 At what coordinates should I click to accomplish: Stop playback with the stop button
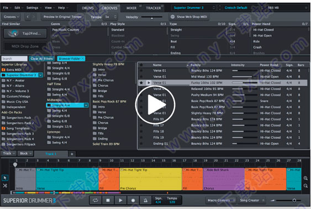tap(108, 201)
